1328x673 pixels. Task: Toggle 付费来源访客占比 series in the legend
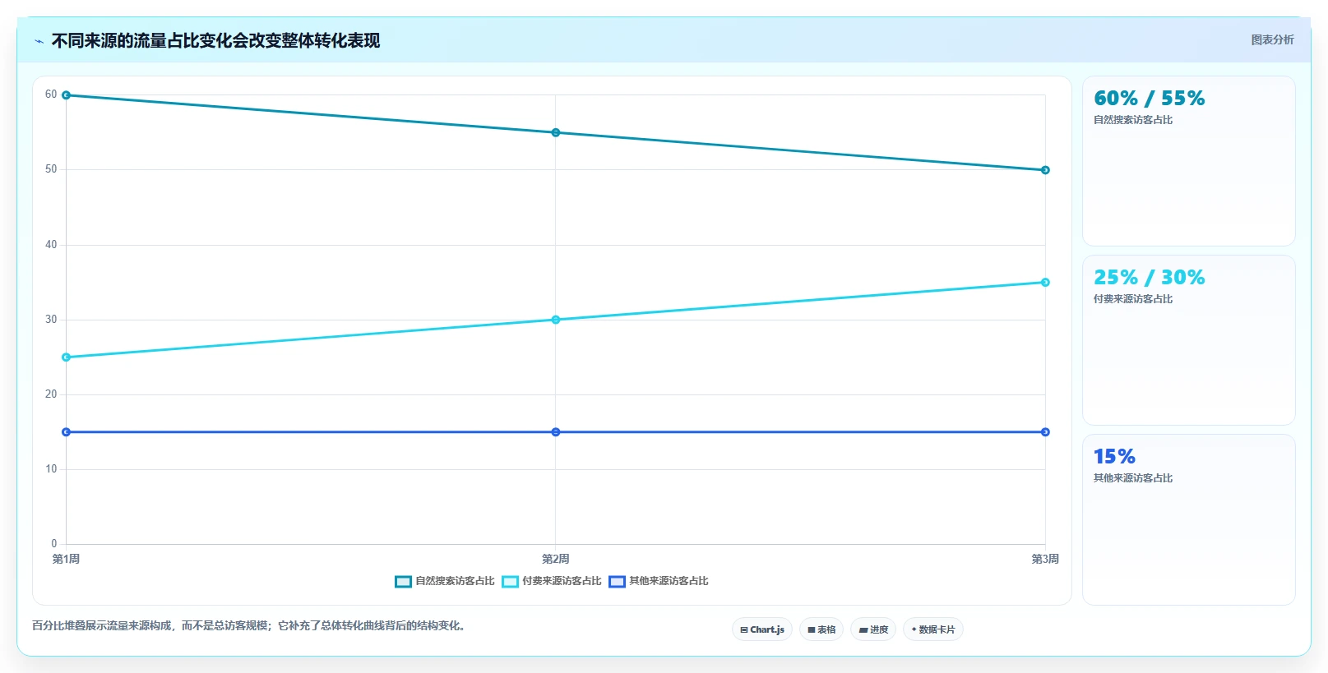pyautogui.click(x=552, y=581)
